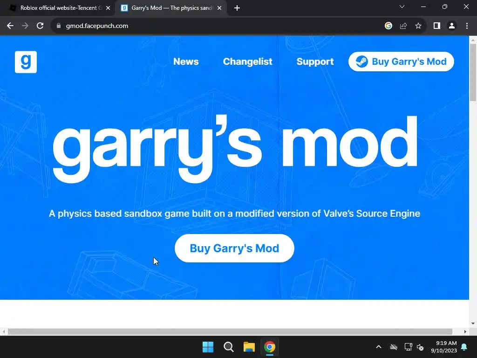Show hidden system tray icons

(379, 347)
